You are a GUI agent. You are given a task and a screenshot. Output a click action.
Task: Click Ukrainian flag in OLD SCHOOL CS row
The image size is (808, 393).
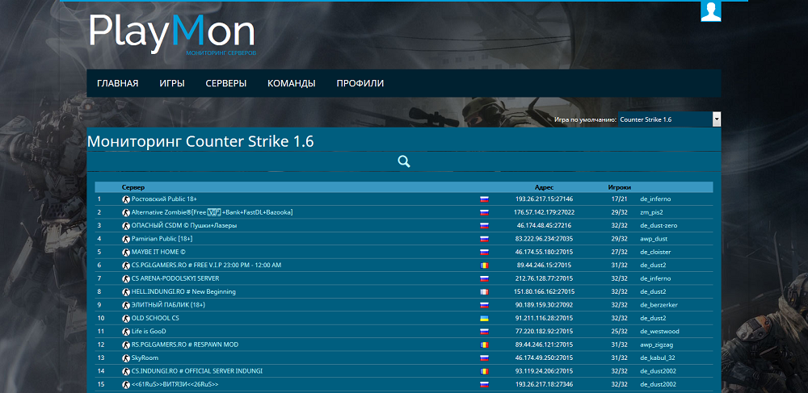point(484,318)
